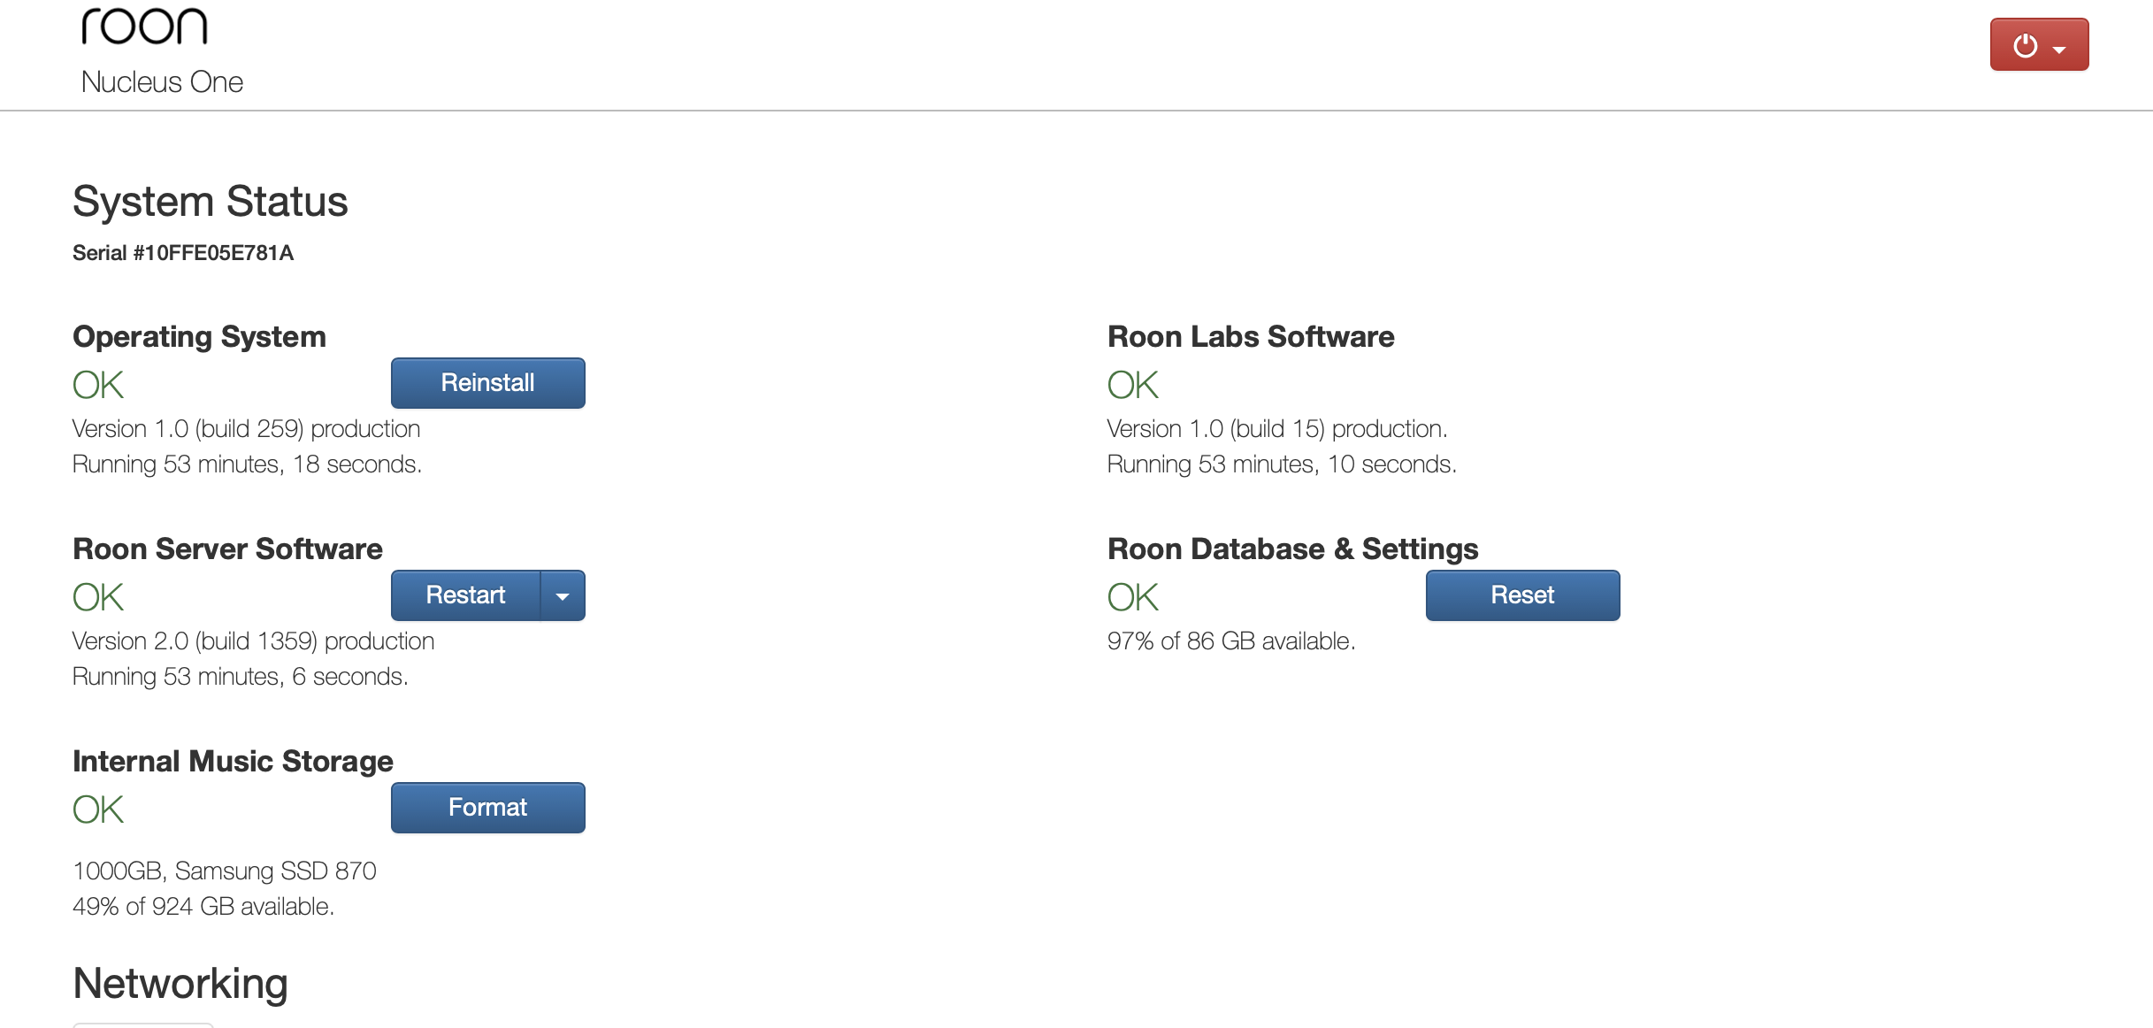Expand the Restart button dropdown arrow

click(563, 595)
